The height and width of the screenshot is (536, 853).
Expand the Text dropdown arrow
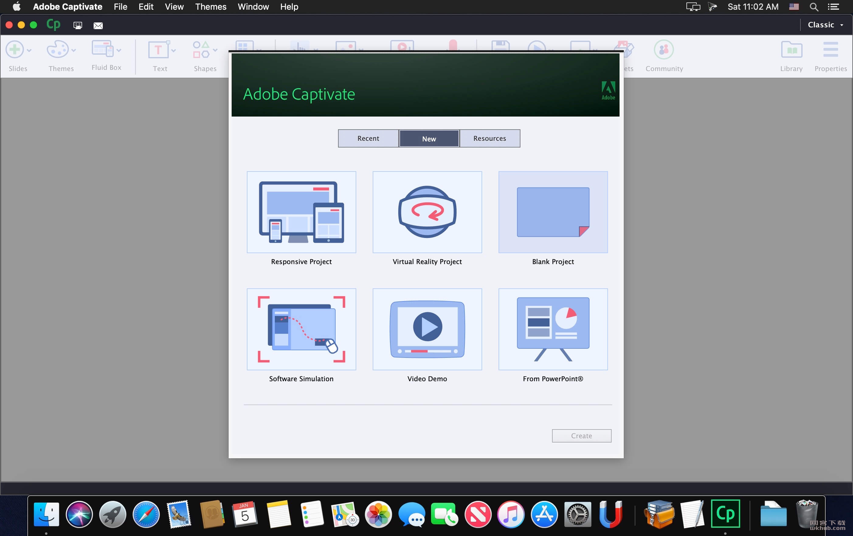pos(173,51)
